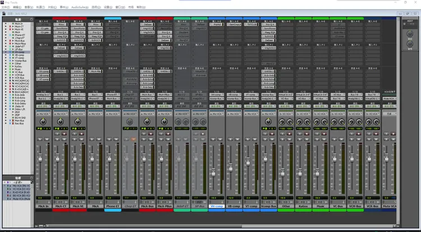
Task: Solo the Phone-ET track
Action: coord(109,139)
